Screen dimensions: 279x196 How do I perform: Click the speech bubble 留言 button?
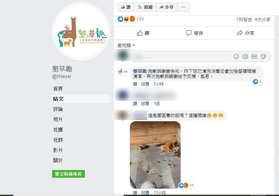click(x=194, y=33)
